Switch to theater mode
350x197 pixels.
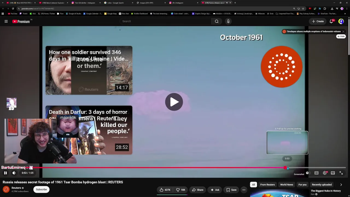[333, 173]
